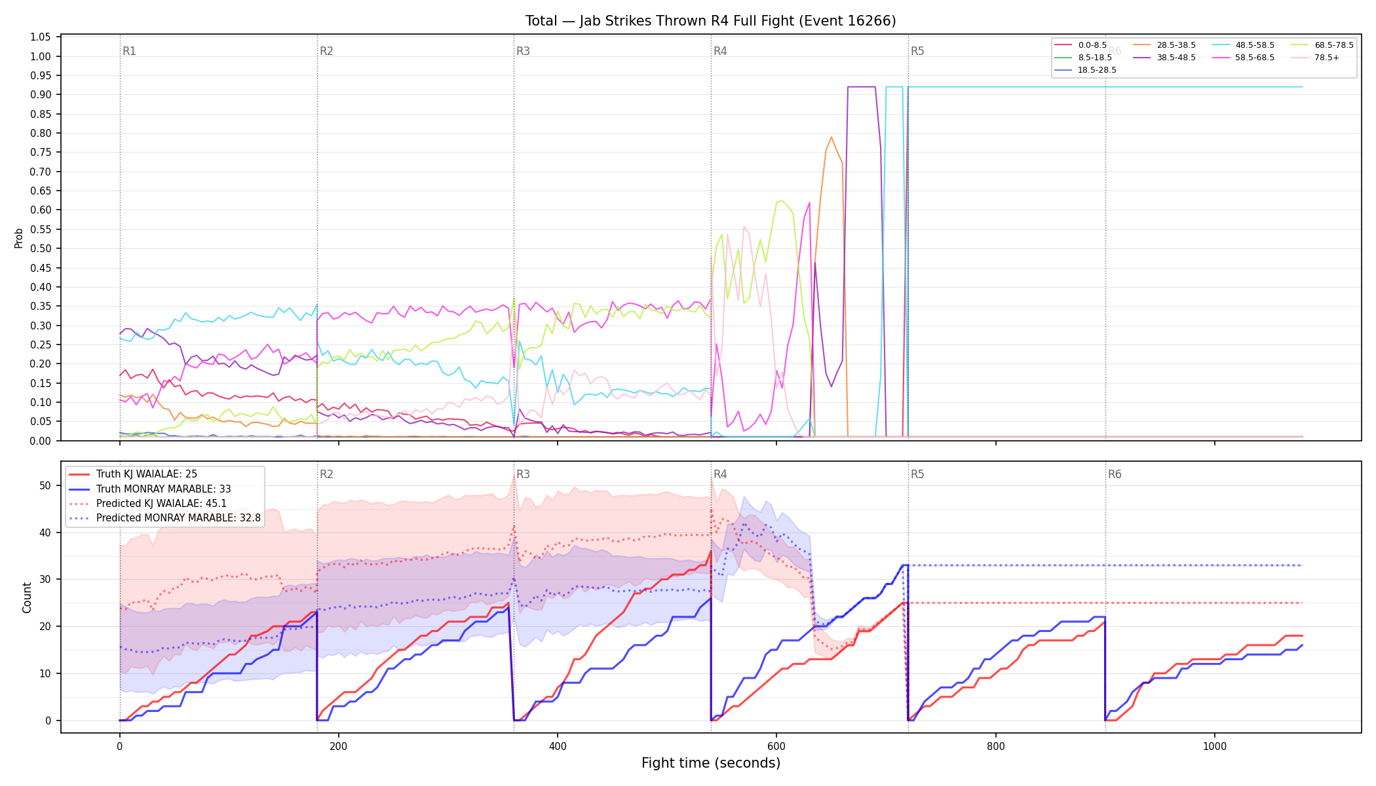Image resolution: width=1376 pixels, height=786 pixels.
Task: Click the R5 label in the probability chart
Action: [917, 51]
